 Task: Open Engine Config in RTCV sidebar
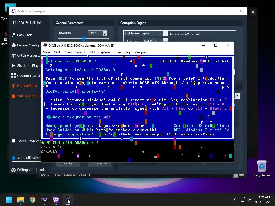25,45
